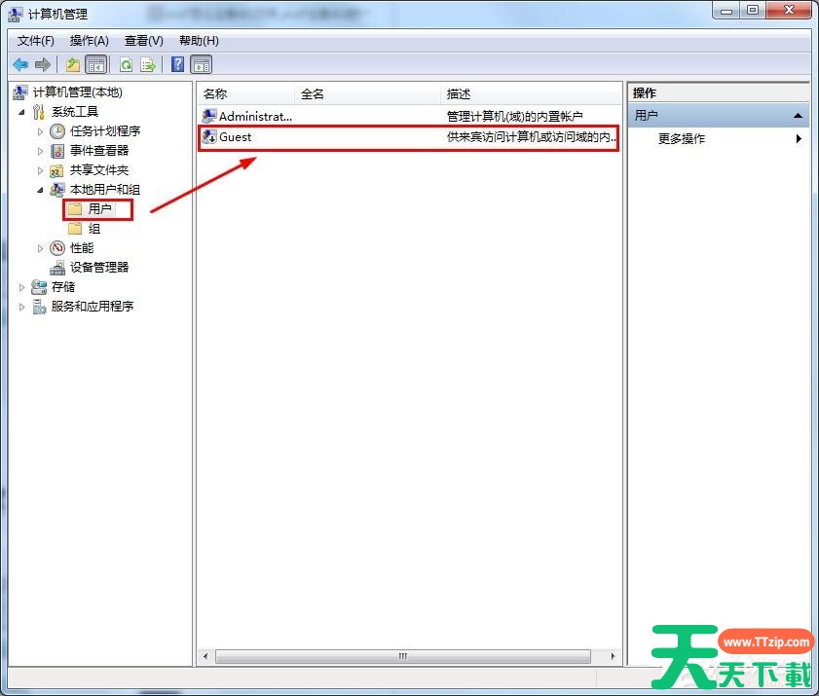819x696 pixels.
Task: Expand the Storage (存储) node
Action: coord(21,287)
